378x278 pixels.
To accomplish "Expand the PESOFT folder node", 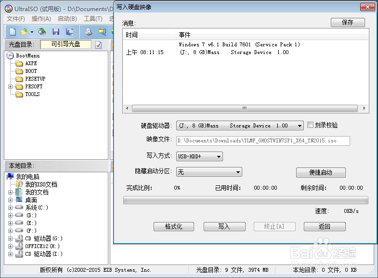I will (10, 86).
